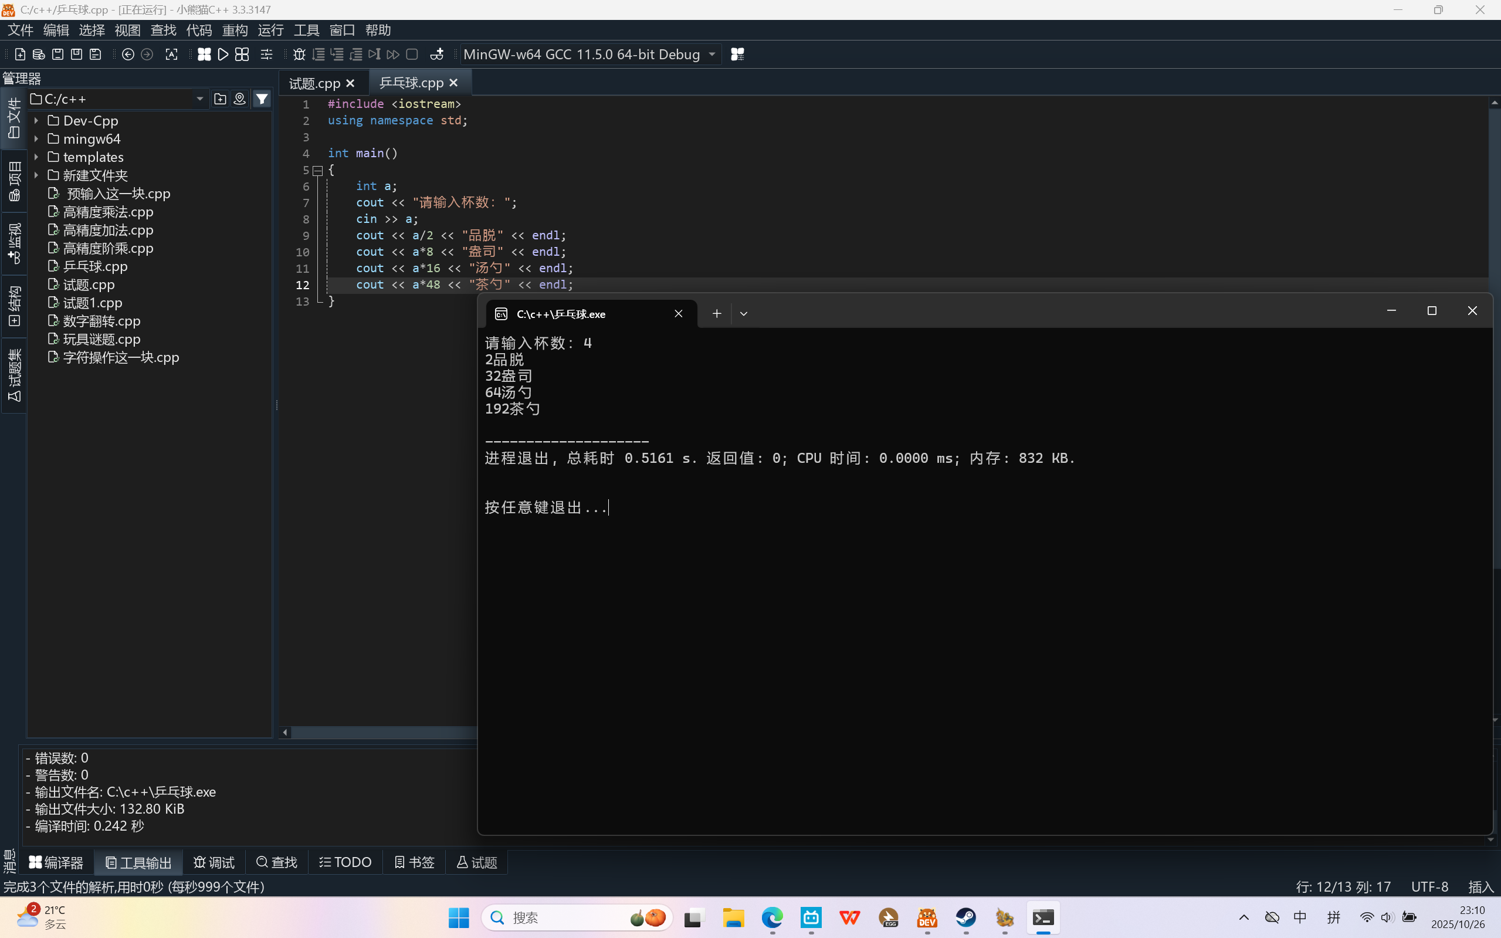Click the add watch icon in toolbar

[x=436, y=55]
